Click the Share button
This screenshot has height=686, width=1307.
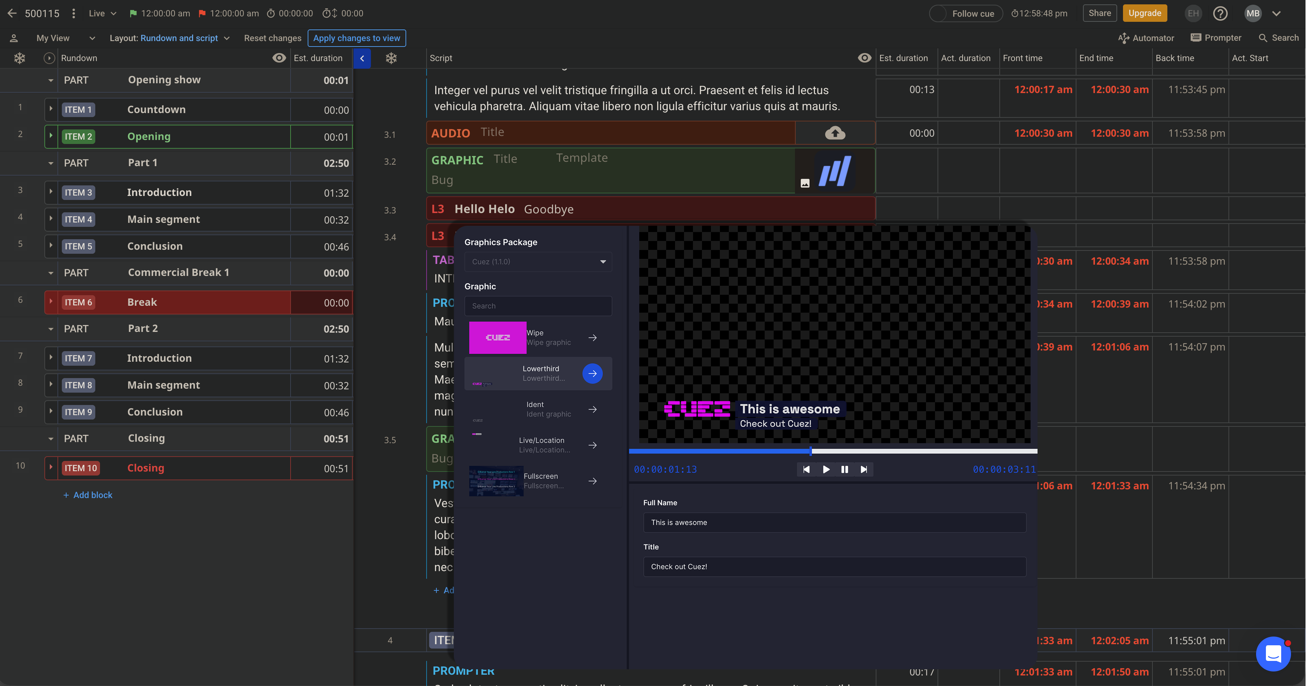tap(1099, 13)
